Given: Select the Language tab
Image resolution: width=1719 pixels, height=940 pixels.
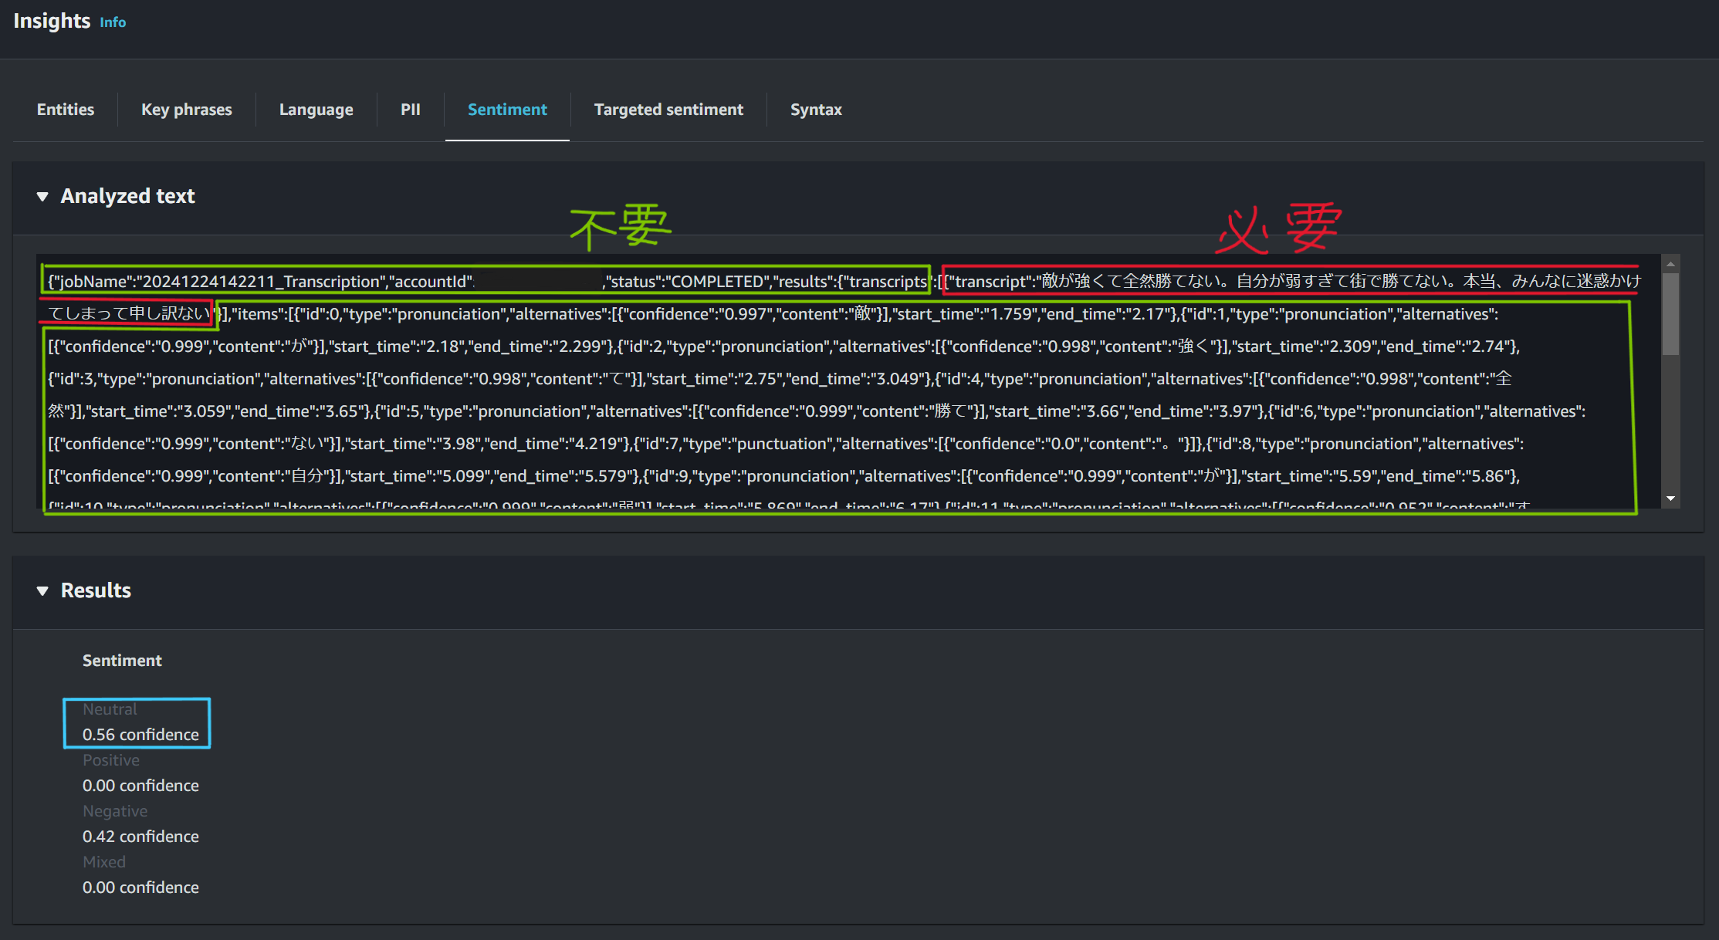Looking at the screenshot, I should click(x=316, y=110).
